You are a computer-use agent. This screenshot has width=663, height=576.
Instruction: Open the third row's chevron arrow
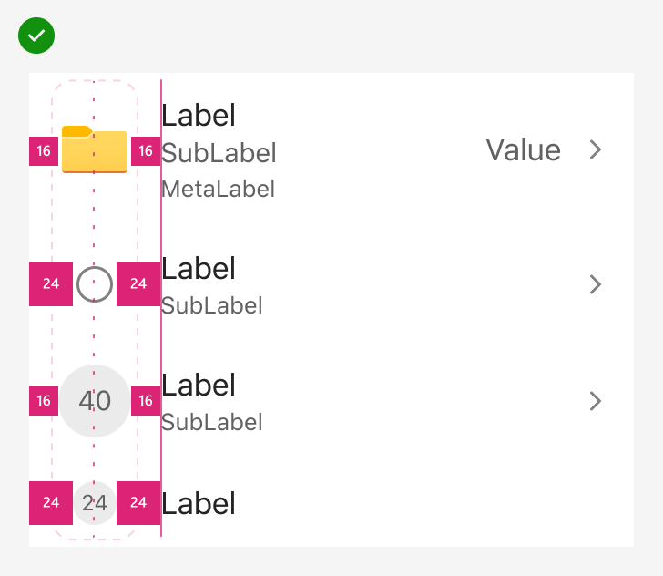[596, 401]
